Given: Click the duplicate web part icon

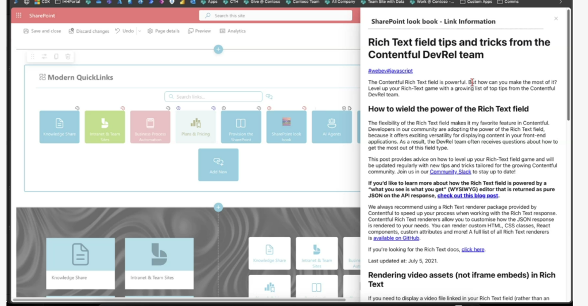Looking at the screenshot, I should (56, 56).
